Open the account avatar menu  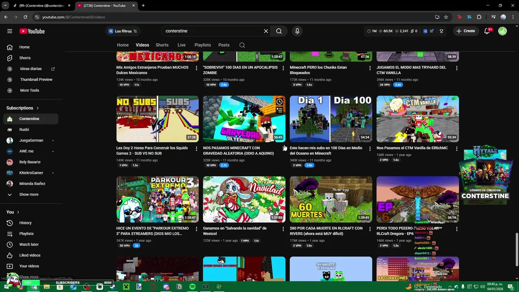point(502,31)
